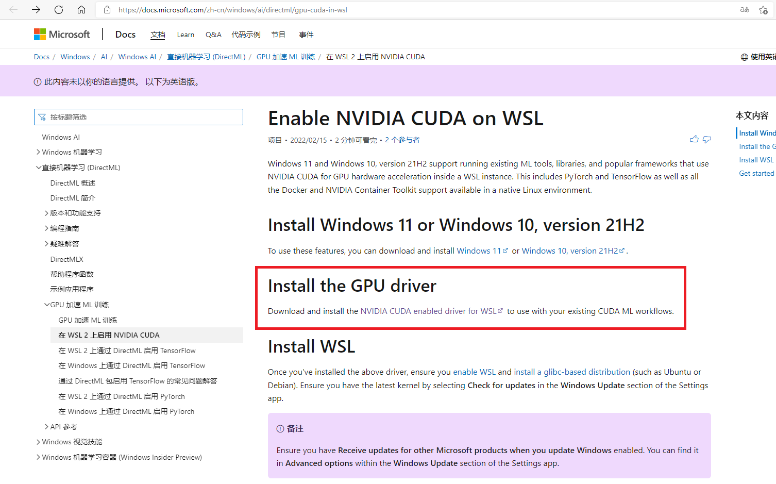Click the lock icon in address bar
Screen dimensions: 776x484
click(x=107, y=10)
